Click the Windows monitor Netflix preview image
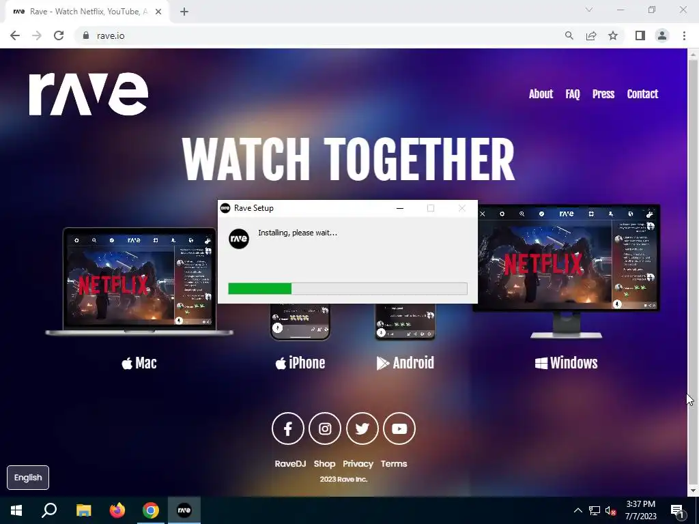Screen dimensions: 699x524 tap(567, 272)
